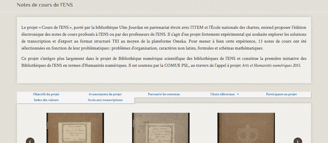The height and width of the screenshot is (143, 328).
Task: Open Participants au projet page
Action: tap(281, 94)
